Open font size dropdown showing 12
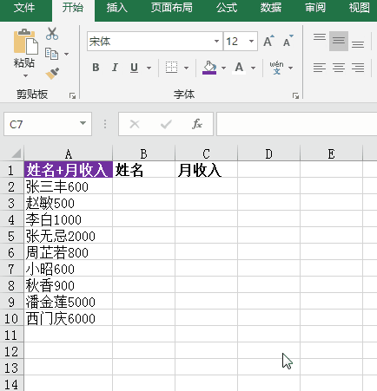Image resolution: width=377 pixels, height=391 pixels. [251, 42]
